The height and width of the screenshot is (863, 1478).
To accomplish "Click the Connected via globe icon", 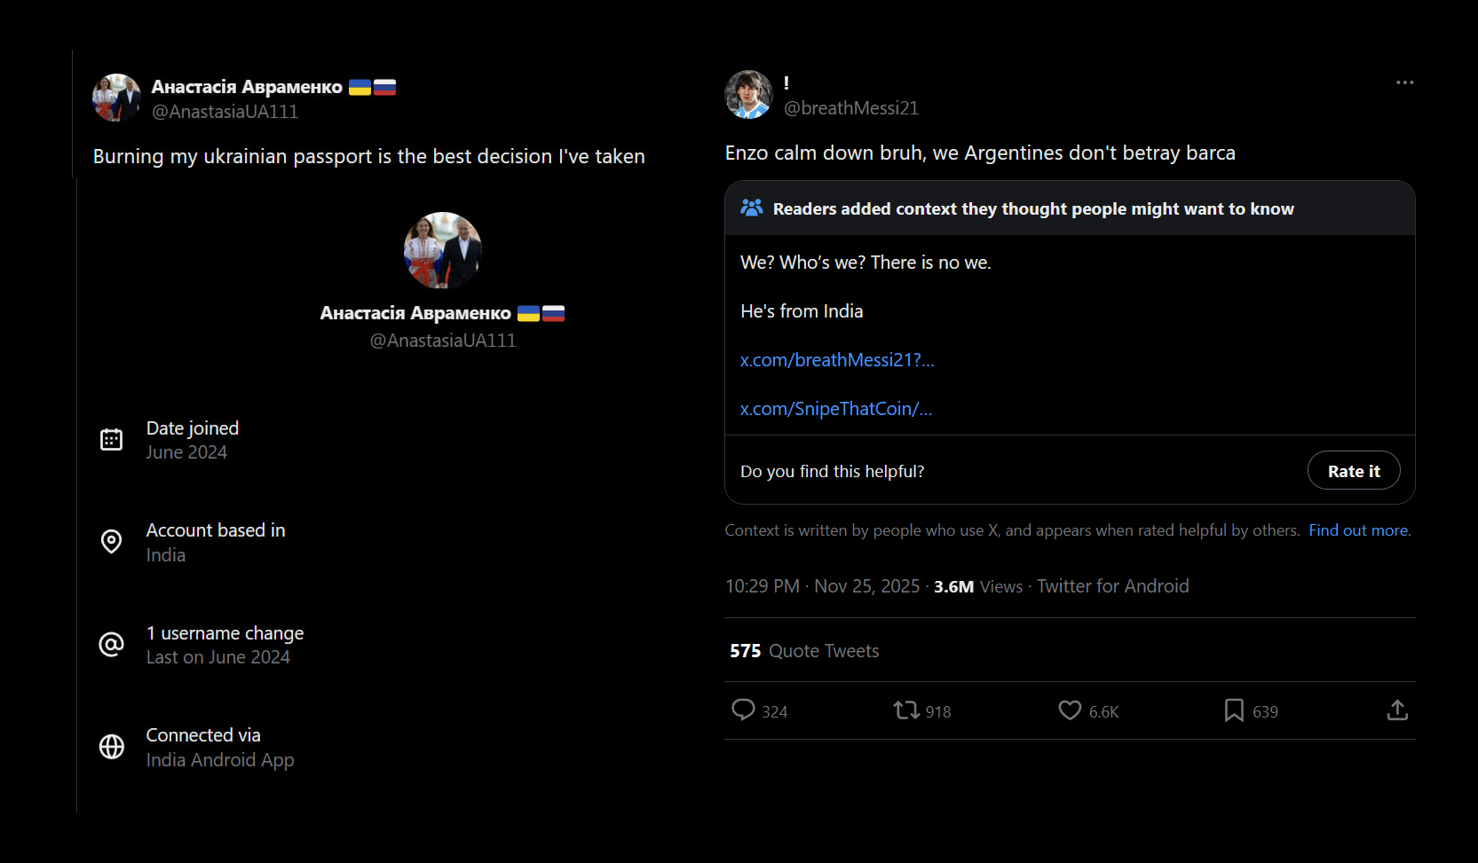I will (112, 747).
